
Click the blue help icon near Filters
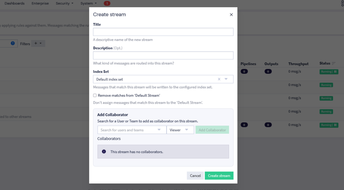tap(13, 43)
